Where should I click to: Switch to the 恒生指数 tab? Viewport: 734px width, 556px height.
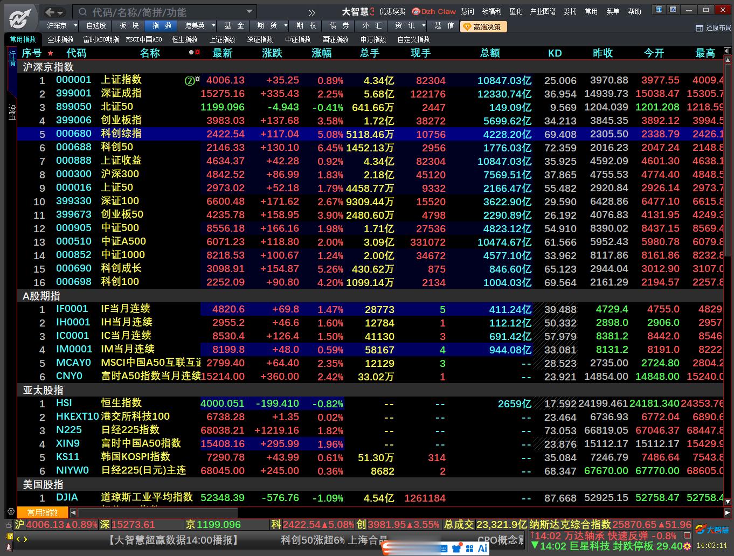pos(184,39)
